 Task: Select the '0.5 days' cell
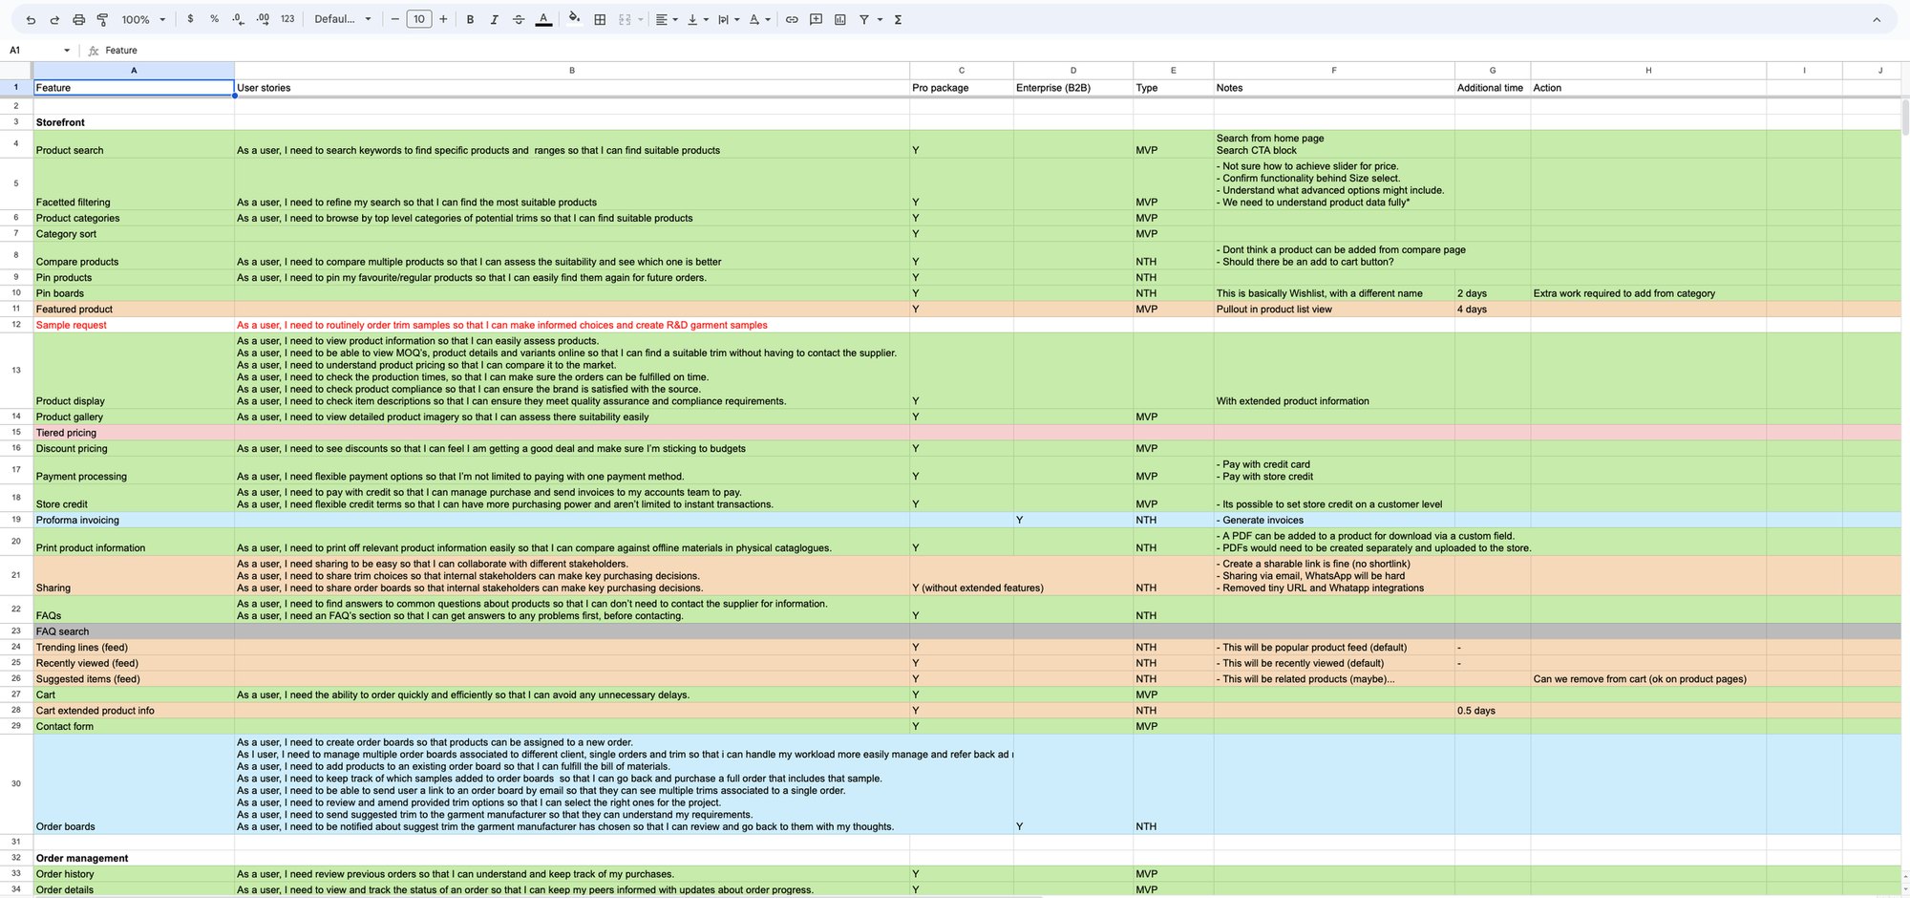coord(1493,711)
